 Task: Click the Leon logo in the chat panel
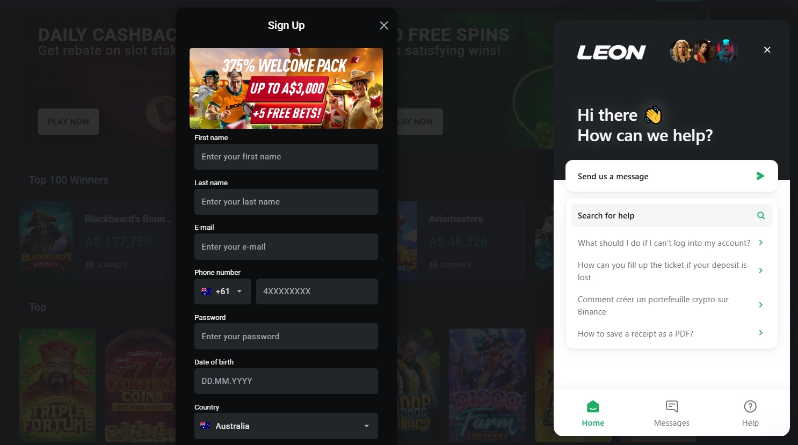611,52
